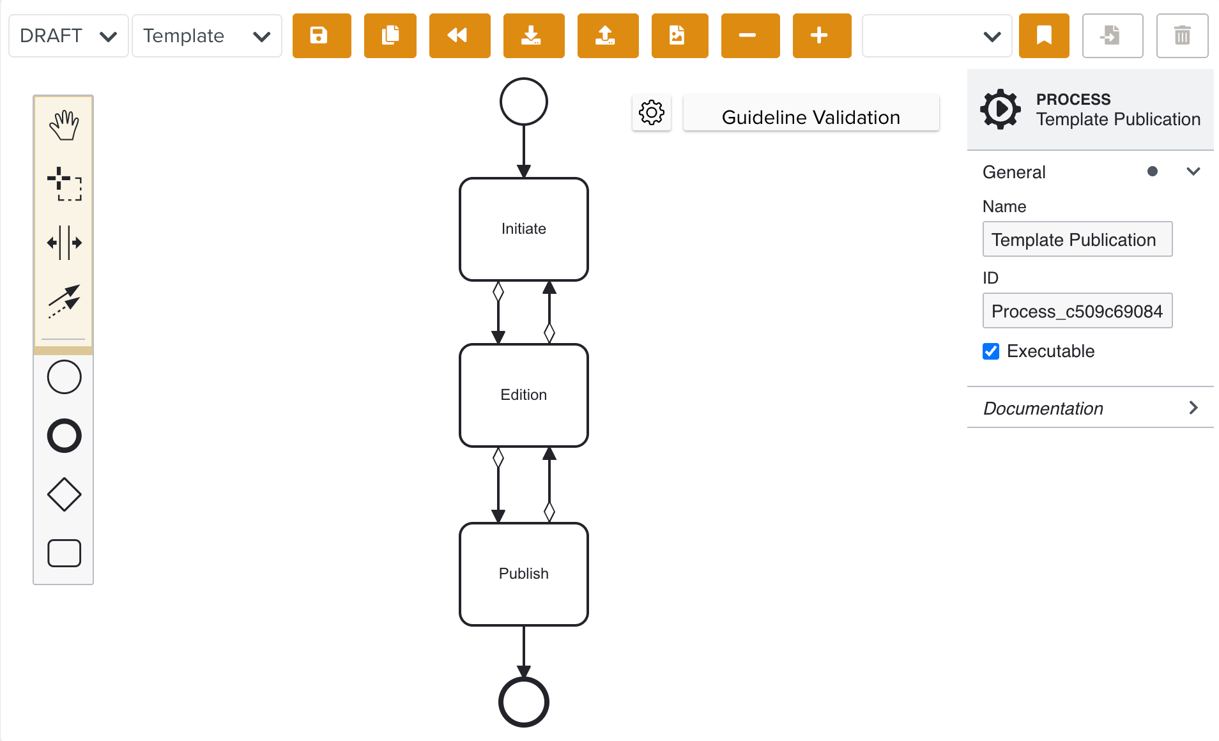Uncheck the Executable checkbox
The width and height of the screenshot is (1219, 741).
click(x=991, y=351)
